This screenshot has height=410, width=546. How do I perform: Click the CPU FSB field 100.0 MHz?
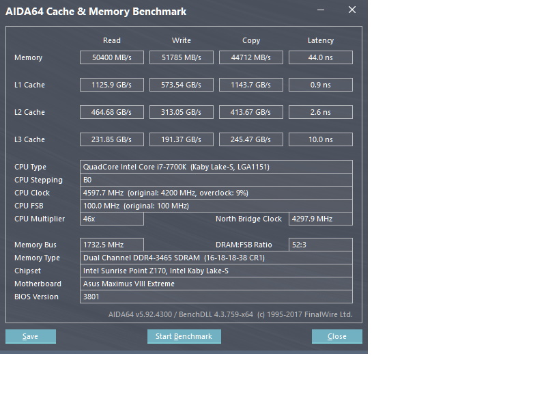[216, 206]
